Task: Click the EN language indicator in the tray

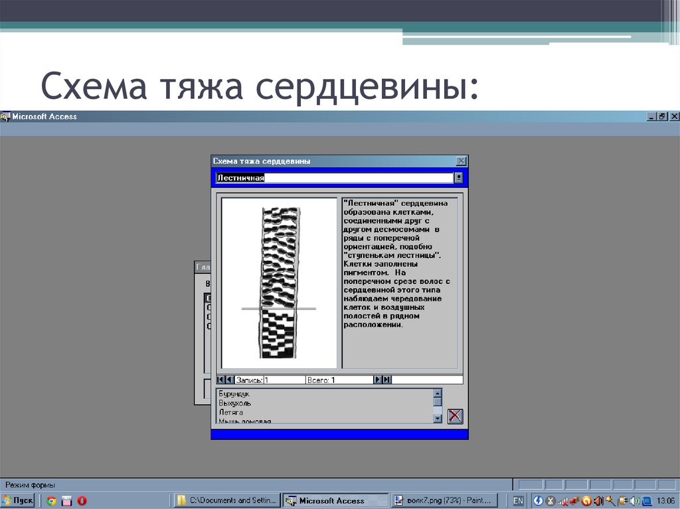Action: coord(519,500)
